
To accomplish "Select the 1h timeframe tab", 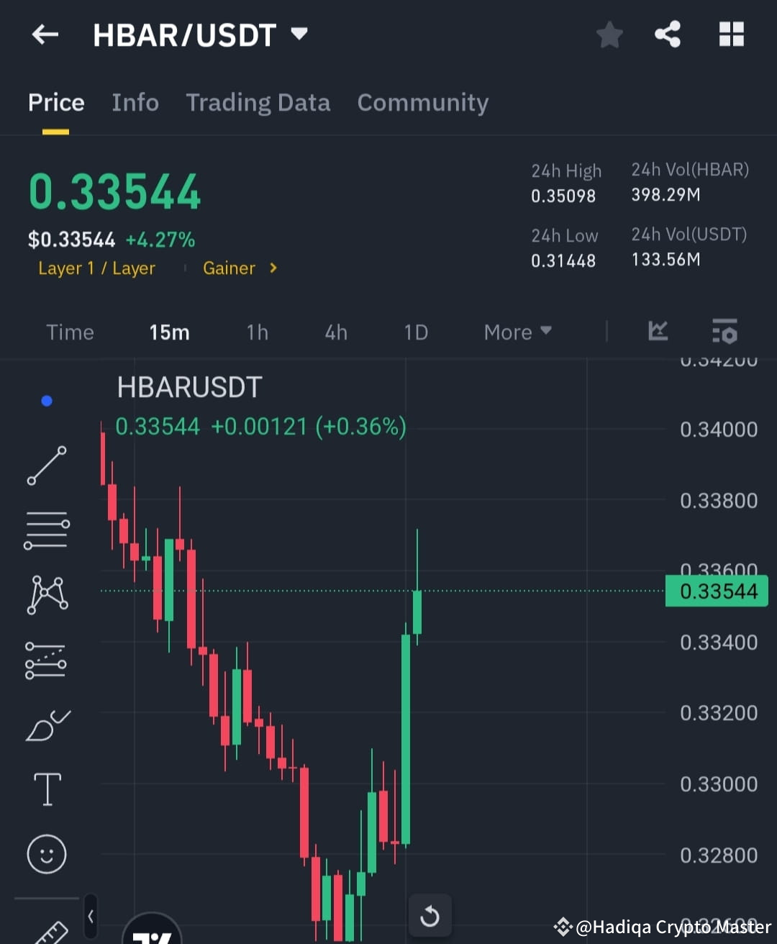I will coord(257,332).
